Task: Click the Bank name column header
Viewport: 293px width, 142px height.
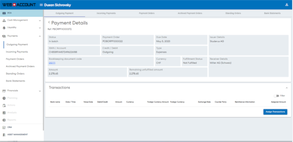Action: pyautogui.click(x=55, y=102)
